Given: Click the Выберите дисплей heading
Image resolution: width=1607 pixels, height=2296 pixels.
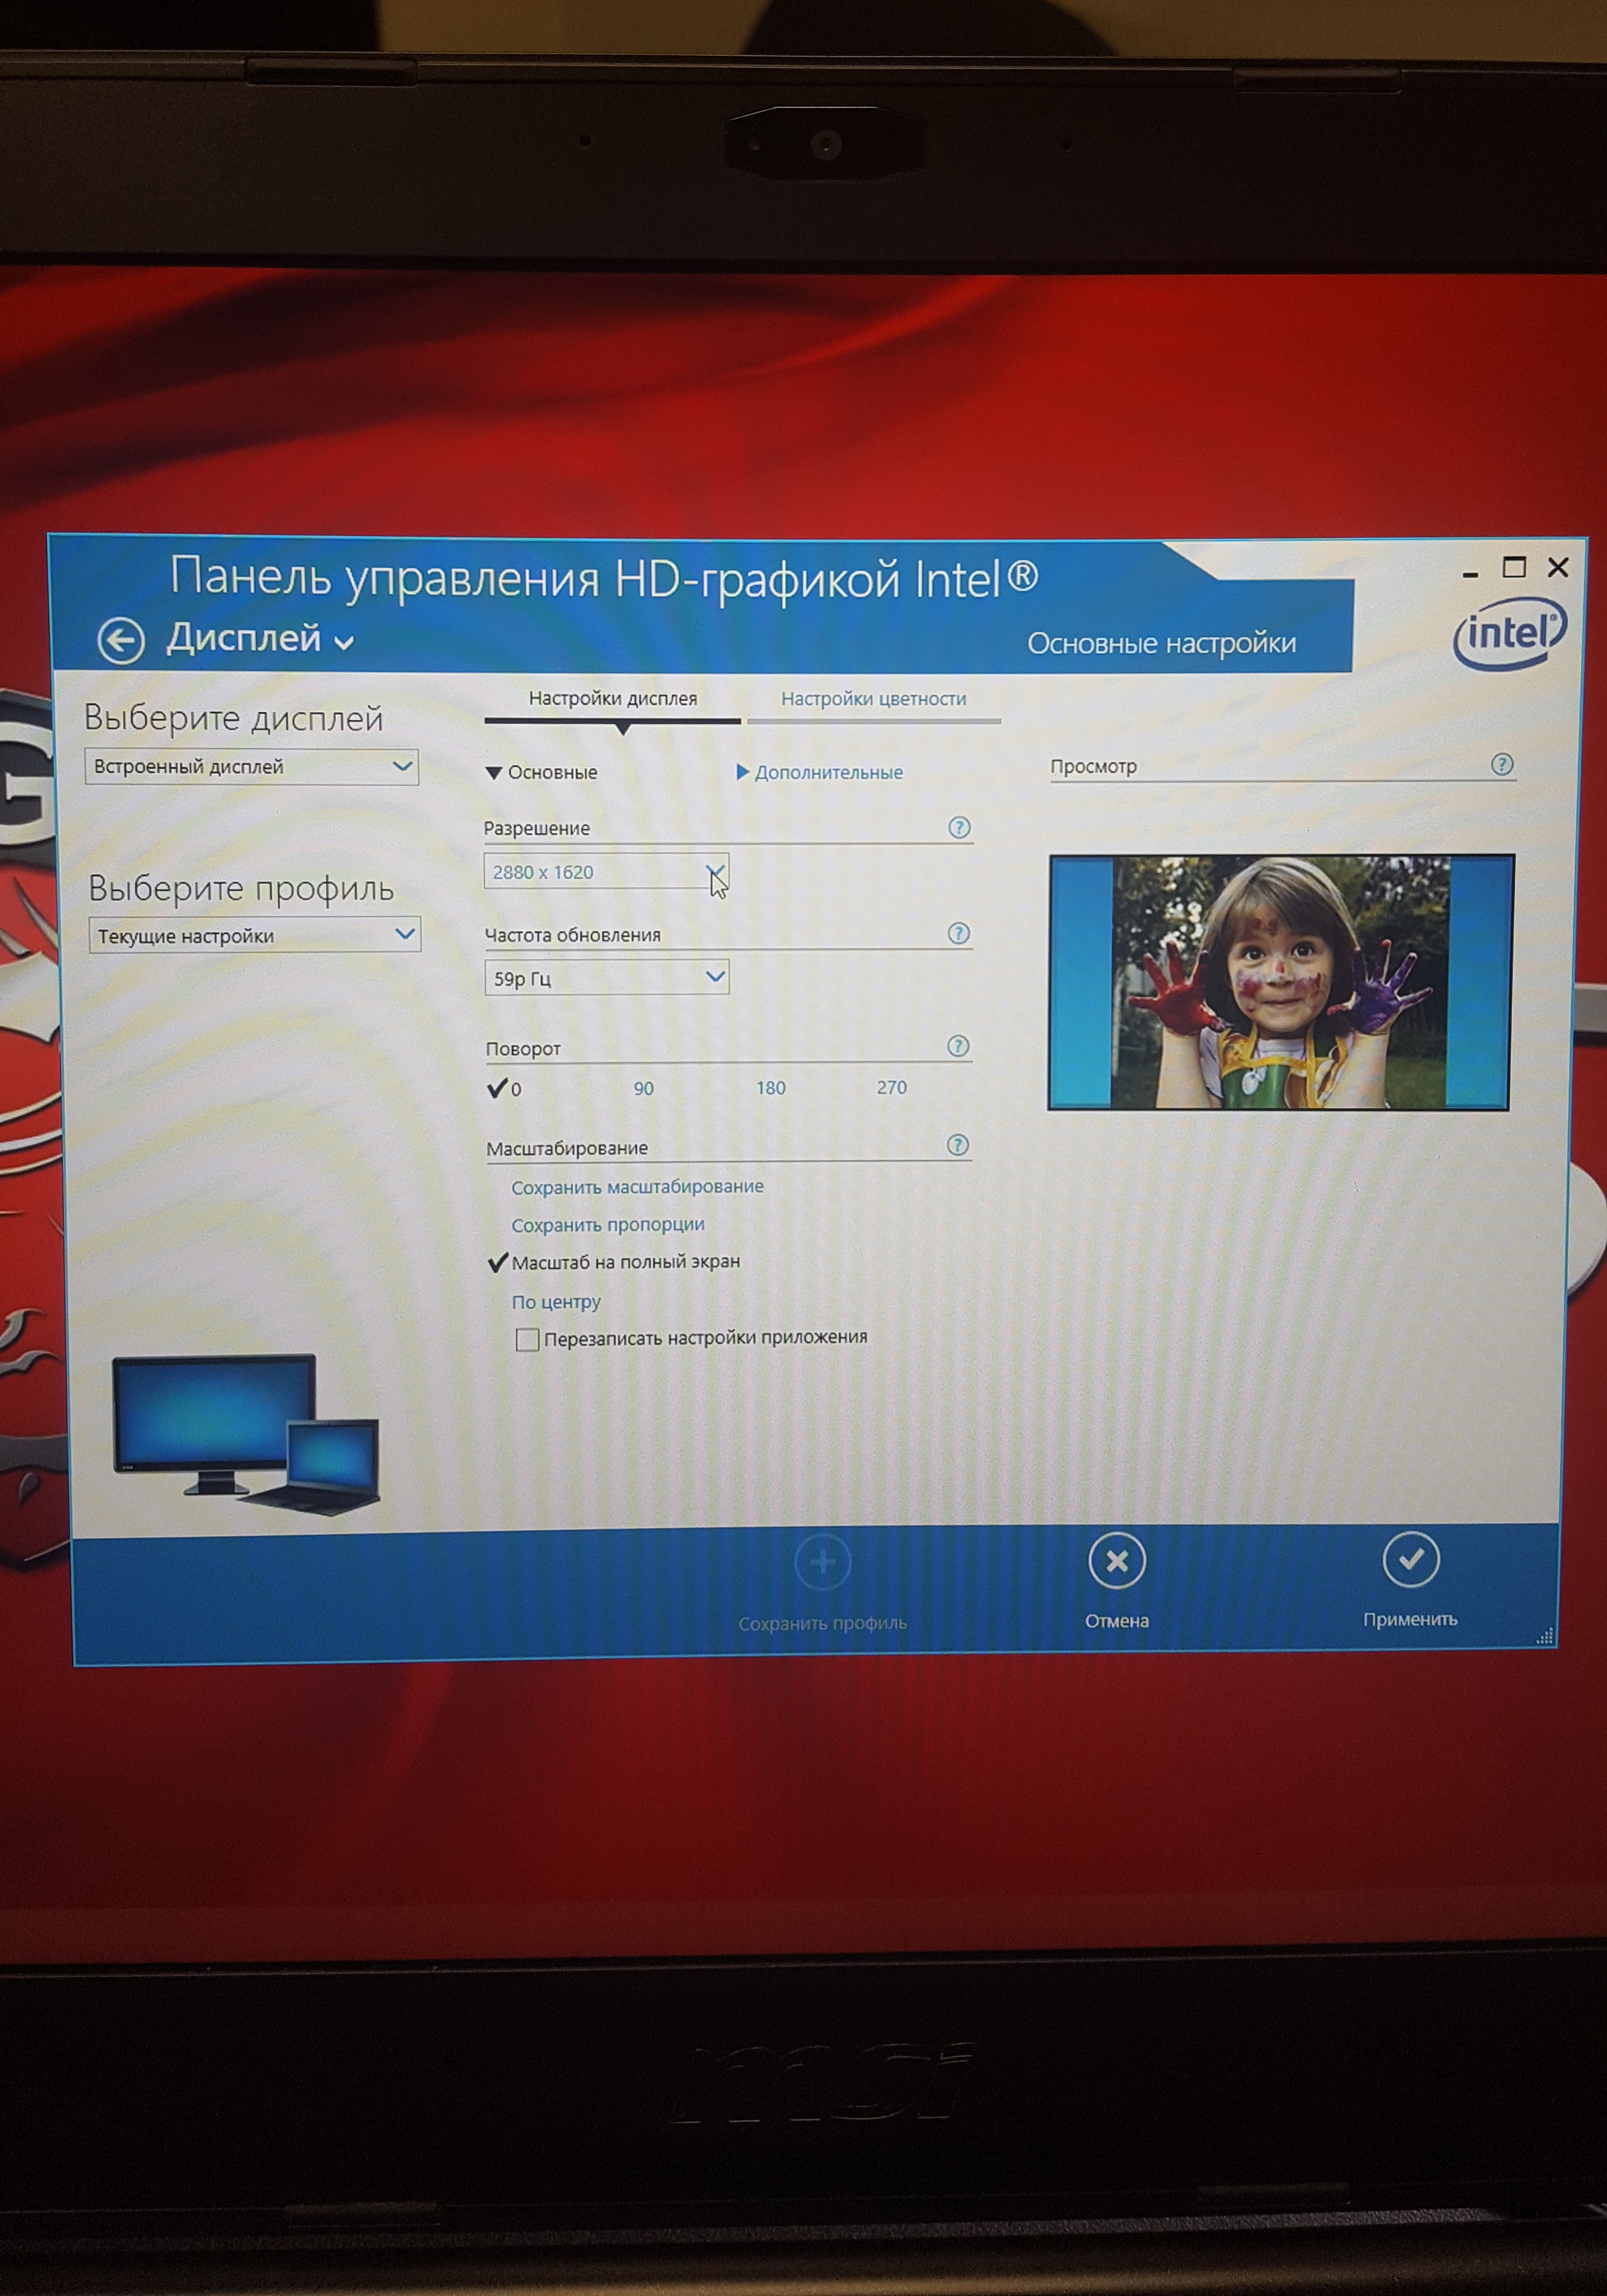Looking at the screenshot, I should (233, 718).
